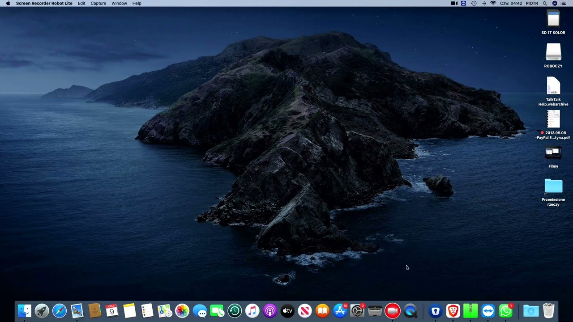Viewport: 573px width, 322px height.
Task: Open orange Books icon in dock
Action: [x=322, y=310]
